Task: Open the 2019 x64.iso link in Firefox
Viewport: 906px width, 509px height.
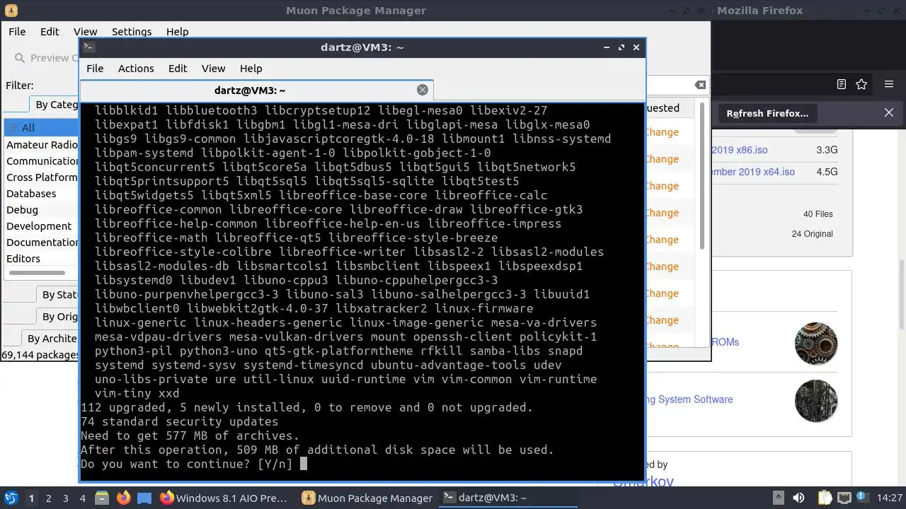Action: [x=753, y=172]
